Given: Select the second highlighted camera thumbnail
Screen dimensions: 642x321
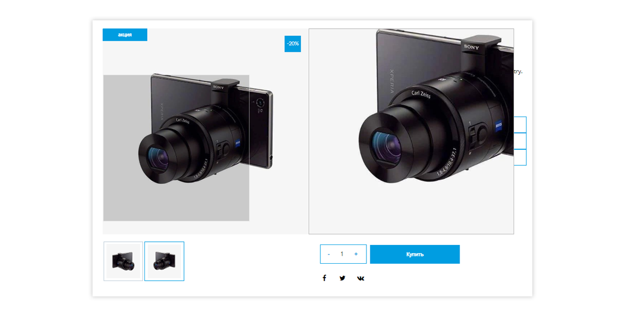Looking at the screenshot, I should coord(164,261).
